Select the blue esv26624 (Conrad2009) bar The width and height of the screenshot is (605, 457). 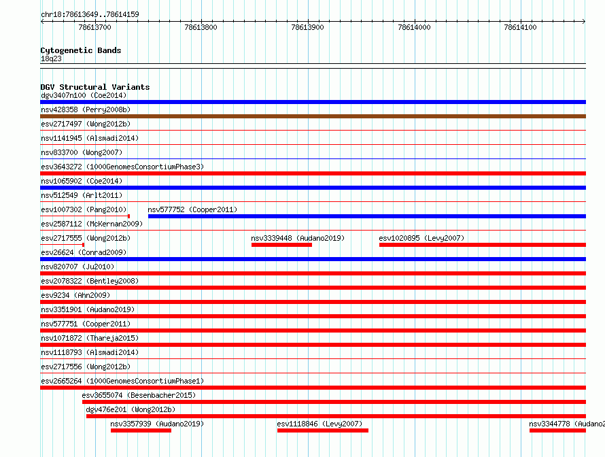point(313,259)
